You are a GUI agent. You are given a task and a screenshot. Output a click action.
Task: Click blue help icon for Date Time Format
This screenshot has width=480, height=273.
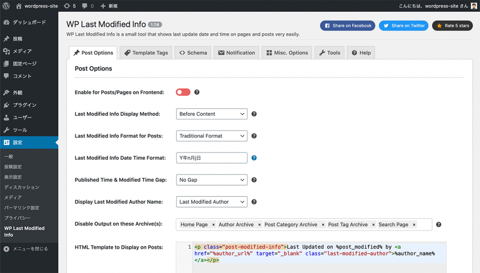click(x=254, y=158)
